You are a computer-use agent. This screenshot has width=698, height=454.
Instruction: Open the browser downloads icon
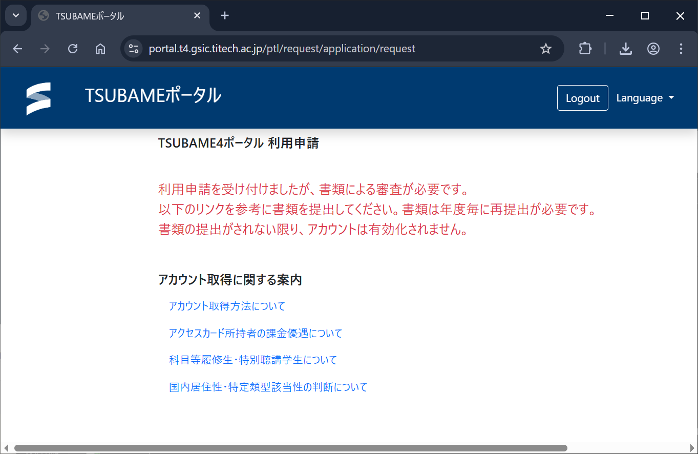625,49
